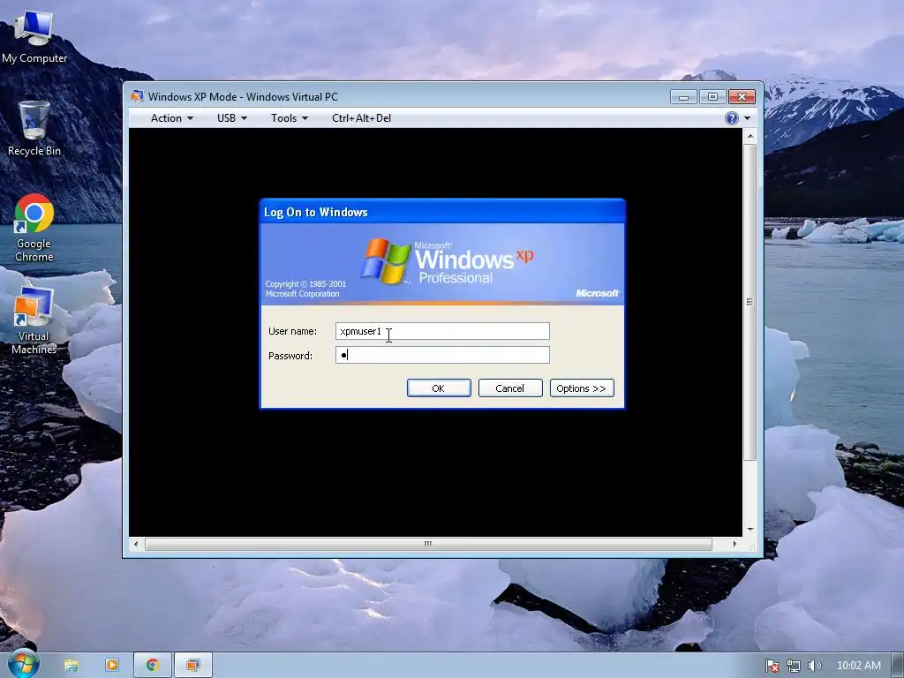Open the Action menu

[172, 118]
